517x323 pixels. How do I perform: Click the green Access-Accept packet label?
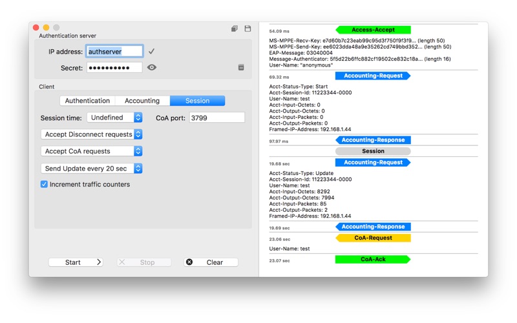[x=373, y=30]
